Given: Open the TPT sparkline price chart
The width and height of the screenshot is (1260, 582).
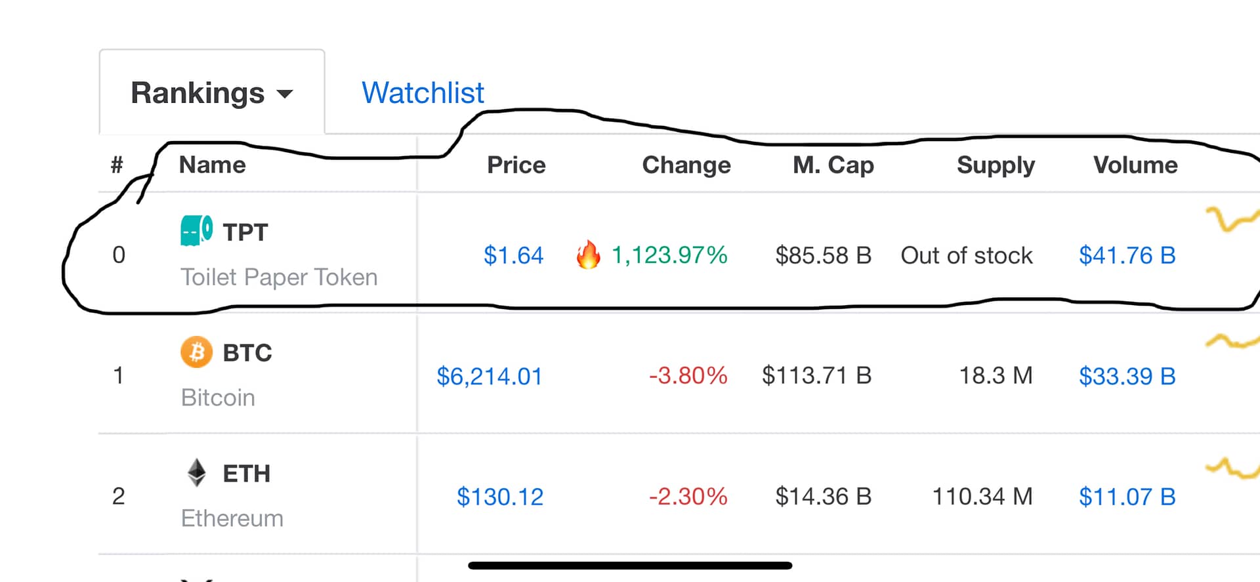Looking at the screenshot, I should tap(1233, 219).
